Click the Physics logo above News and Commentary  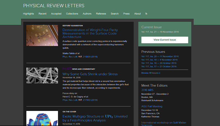[67, 69]
